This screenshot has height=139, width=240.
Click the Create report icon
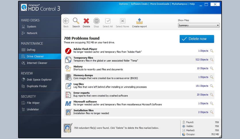(140, 21)
